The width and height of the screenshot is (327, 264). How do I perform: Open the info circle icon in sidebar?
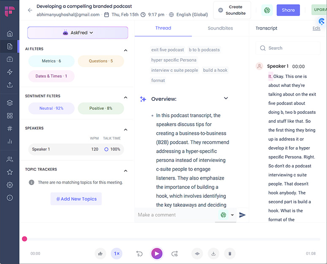tap(10, 198)
